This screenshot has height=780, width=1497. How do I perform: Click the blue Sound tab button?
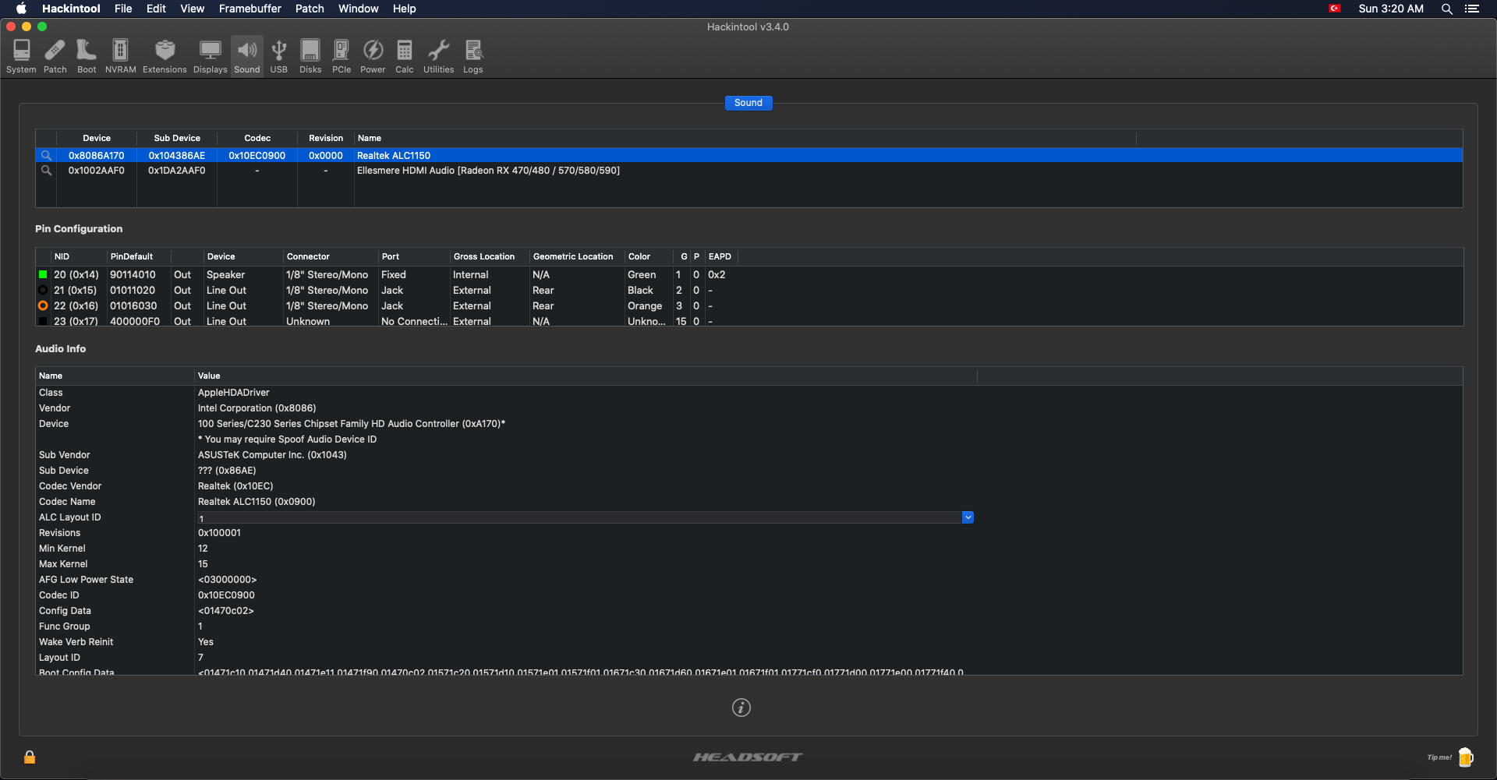click(748, 103)
